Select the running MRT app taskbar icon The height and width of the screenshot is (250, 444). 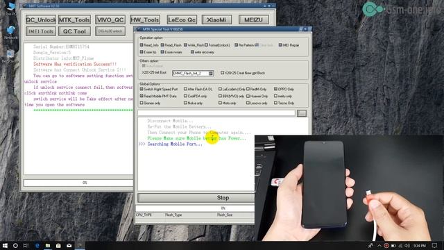point(80,245)
